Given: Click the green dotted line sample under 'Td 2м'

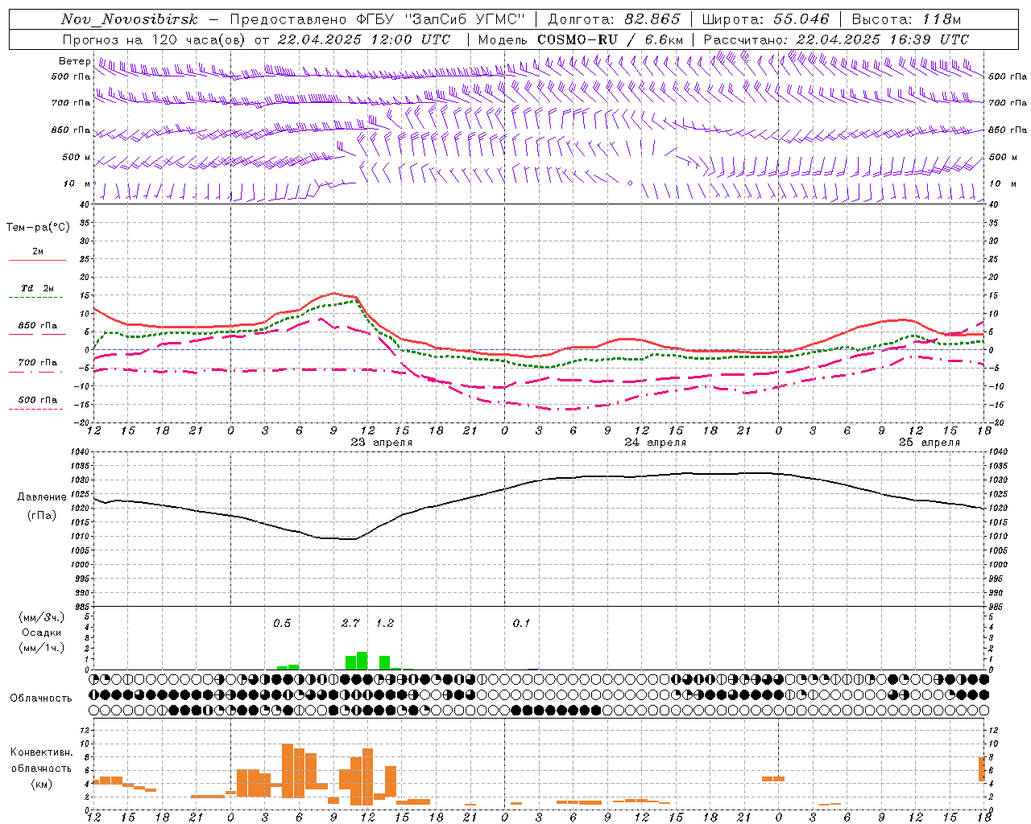Looking at the screenshot, I should [x=35, y=298].
